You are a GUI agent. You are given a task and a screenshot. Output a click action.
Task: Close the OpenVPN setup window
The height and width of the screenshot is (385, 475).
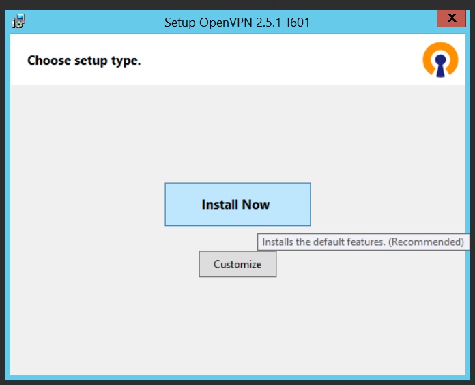click(451, 18)
